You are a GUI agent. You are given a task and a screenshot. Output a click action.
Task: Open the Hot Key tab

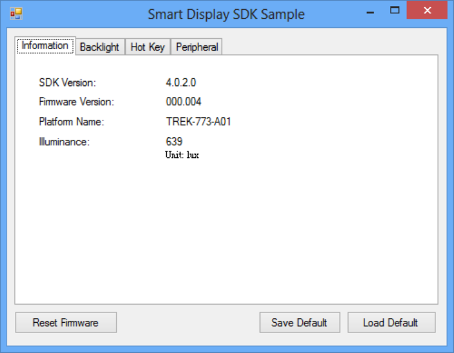(x=148, y=47)
